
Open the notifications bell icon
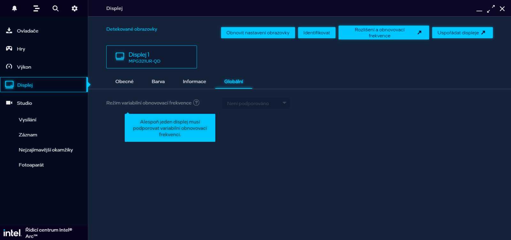(14, 9)
